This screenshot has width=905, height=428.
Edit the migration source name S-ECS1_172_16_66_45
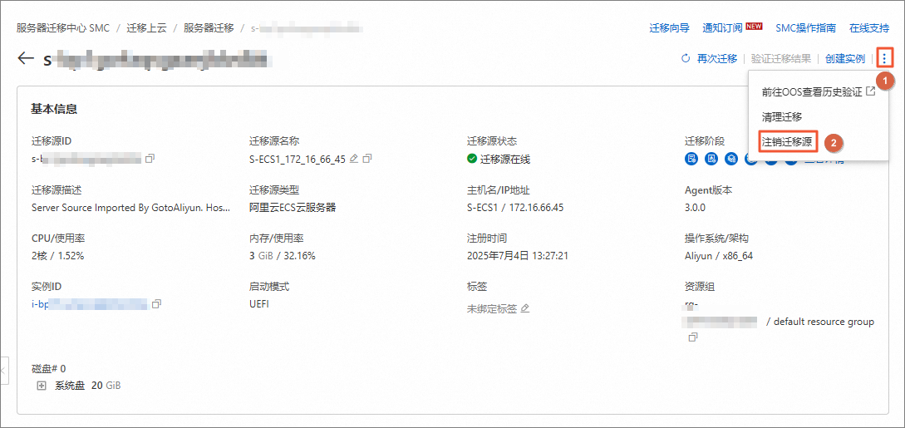pos(354,158)
